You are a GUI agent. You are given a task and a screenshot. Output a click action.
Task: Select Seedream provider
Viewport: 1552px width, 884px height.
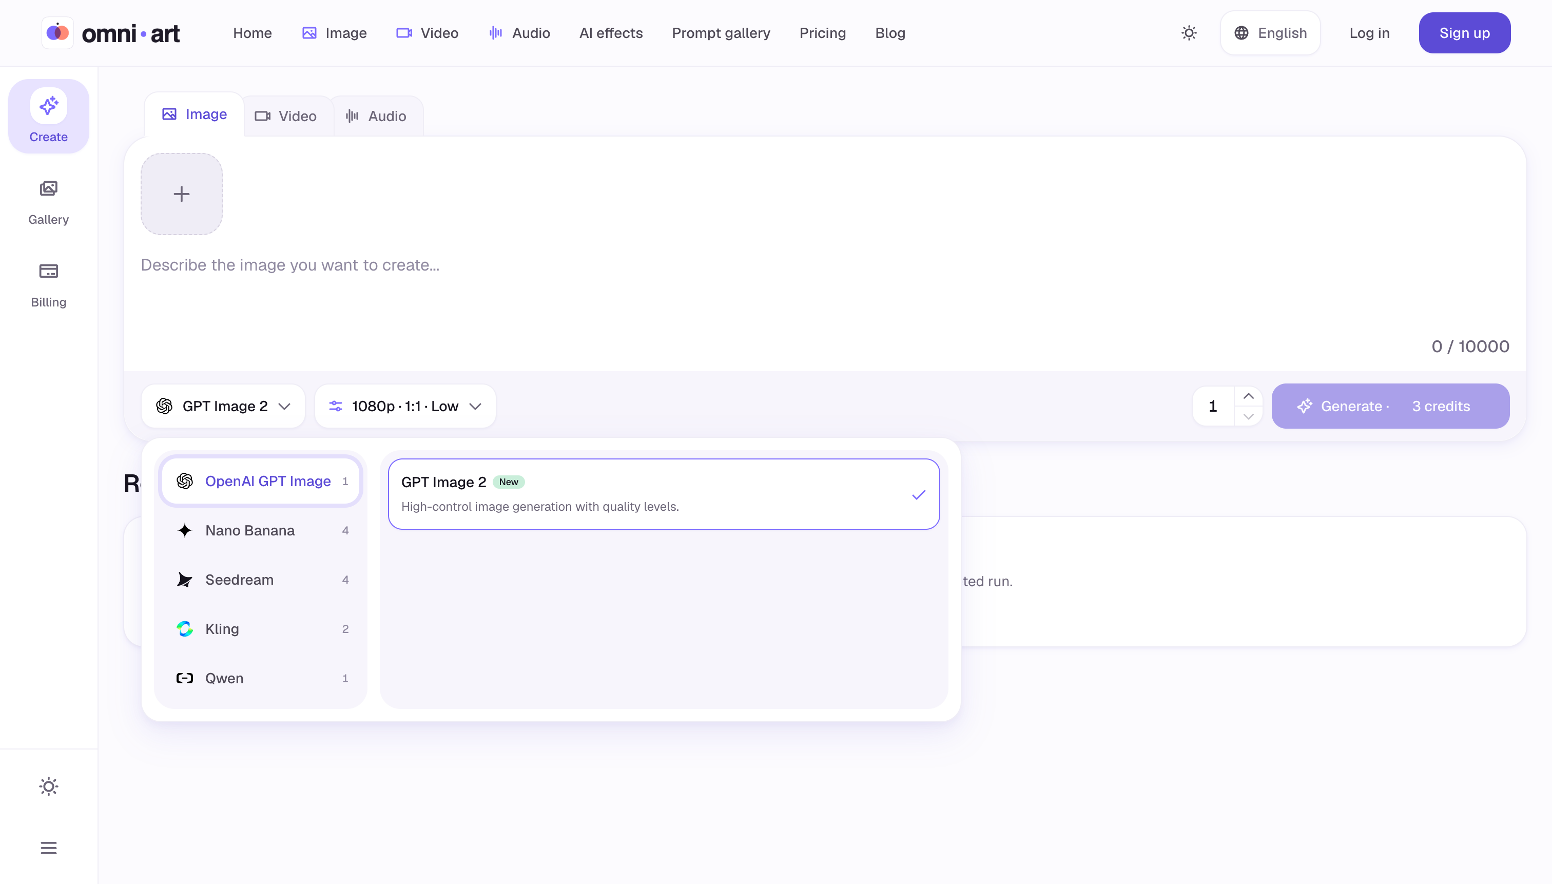click(261, 580)
